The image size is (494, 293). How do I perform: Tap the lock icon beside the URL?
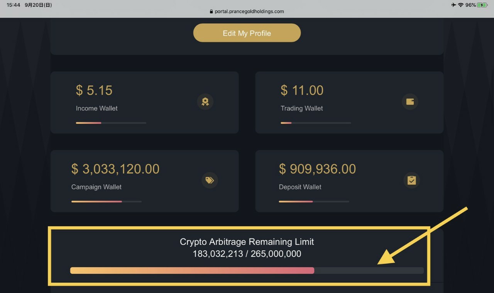[x=211, y=12]
